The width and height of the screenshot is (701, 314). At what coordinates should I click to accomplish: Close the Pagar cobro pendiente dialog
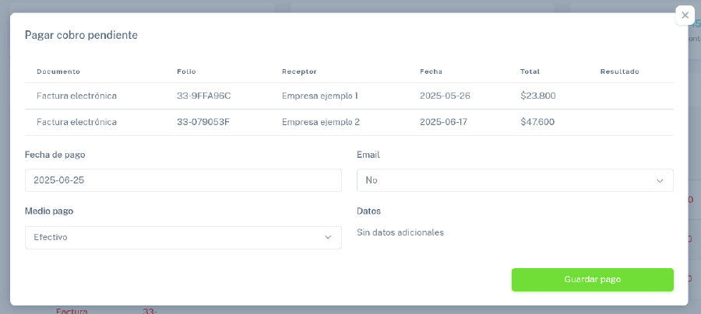tap(685, 16)
